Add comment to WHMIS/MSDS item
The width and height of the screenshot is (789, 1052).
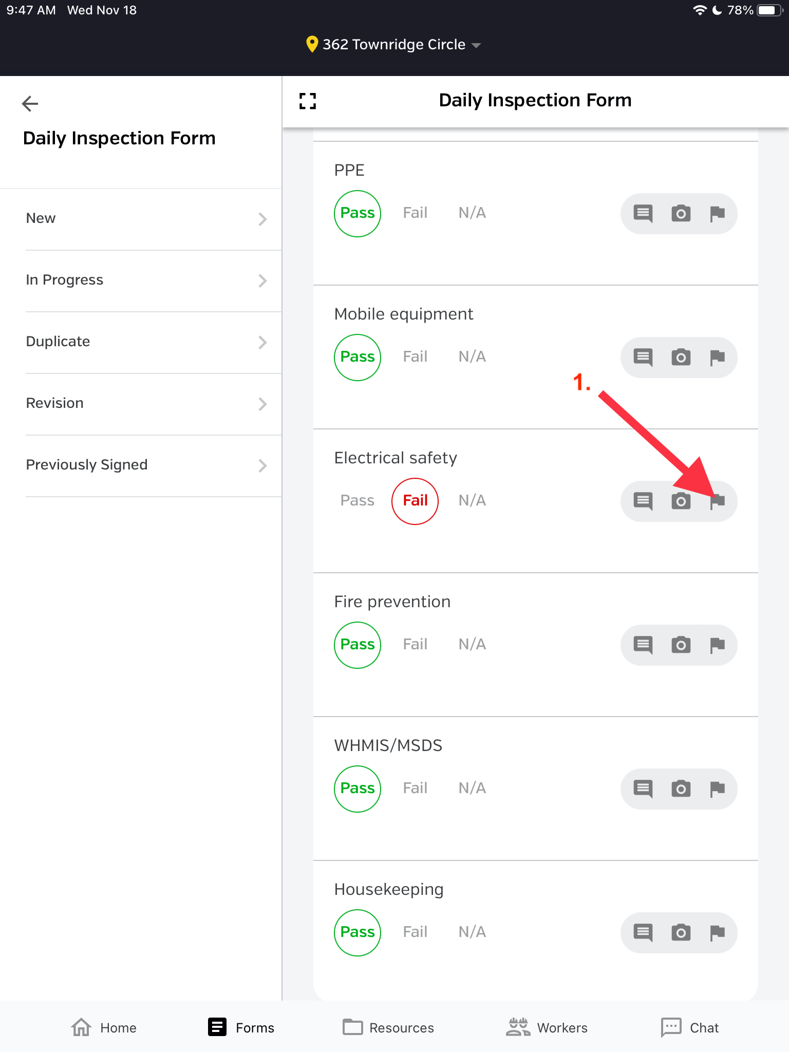643,788
